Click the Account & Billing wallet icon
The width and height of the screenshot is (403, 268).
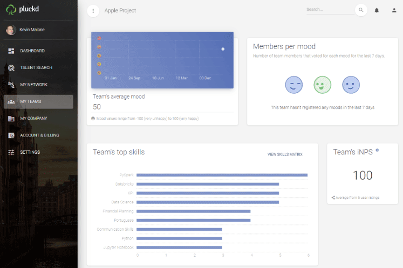click(11, 135)
